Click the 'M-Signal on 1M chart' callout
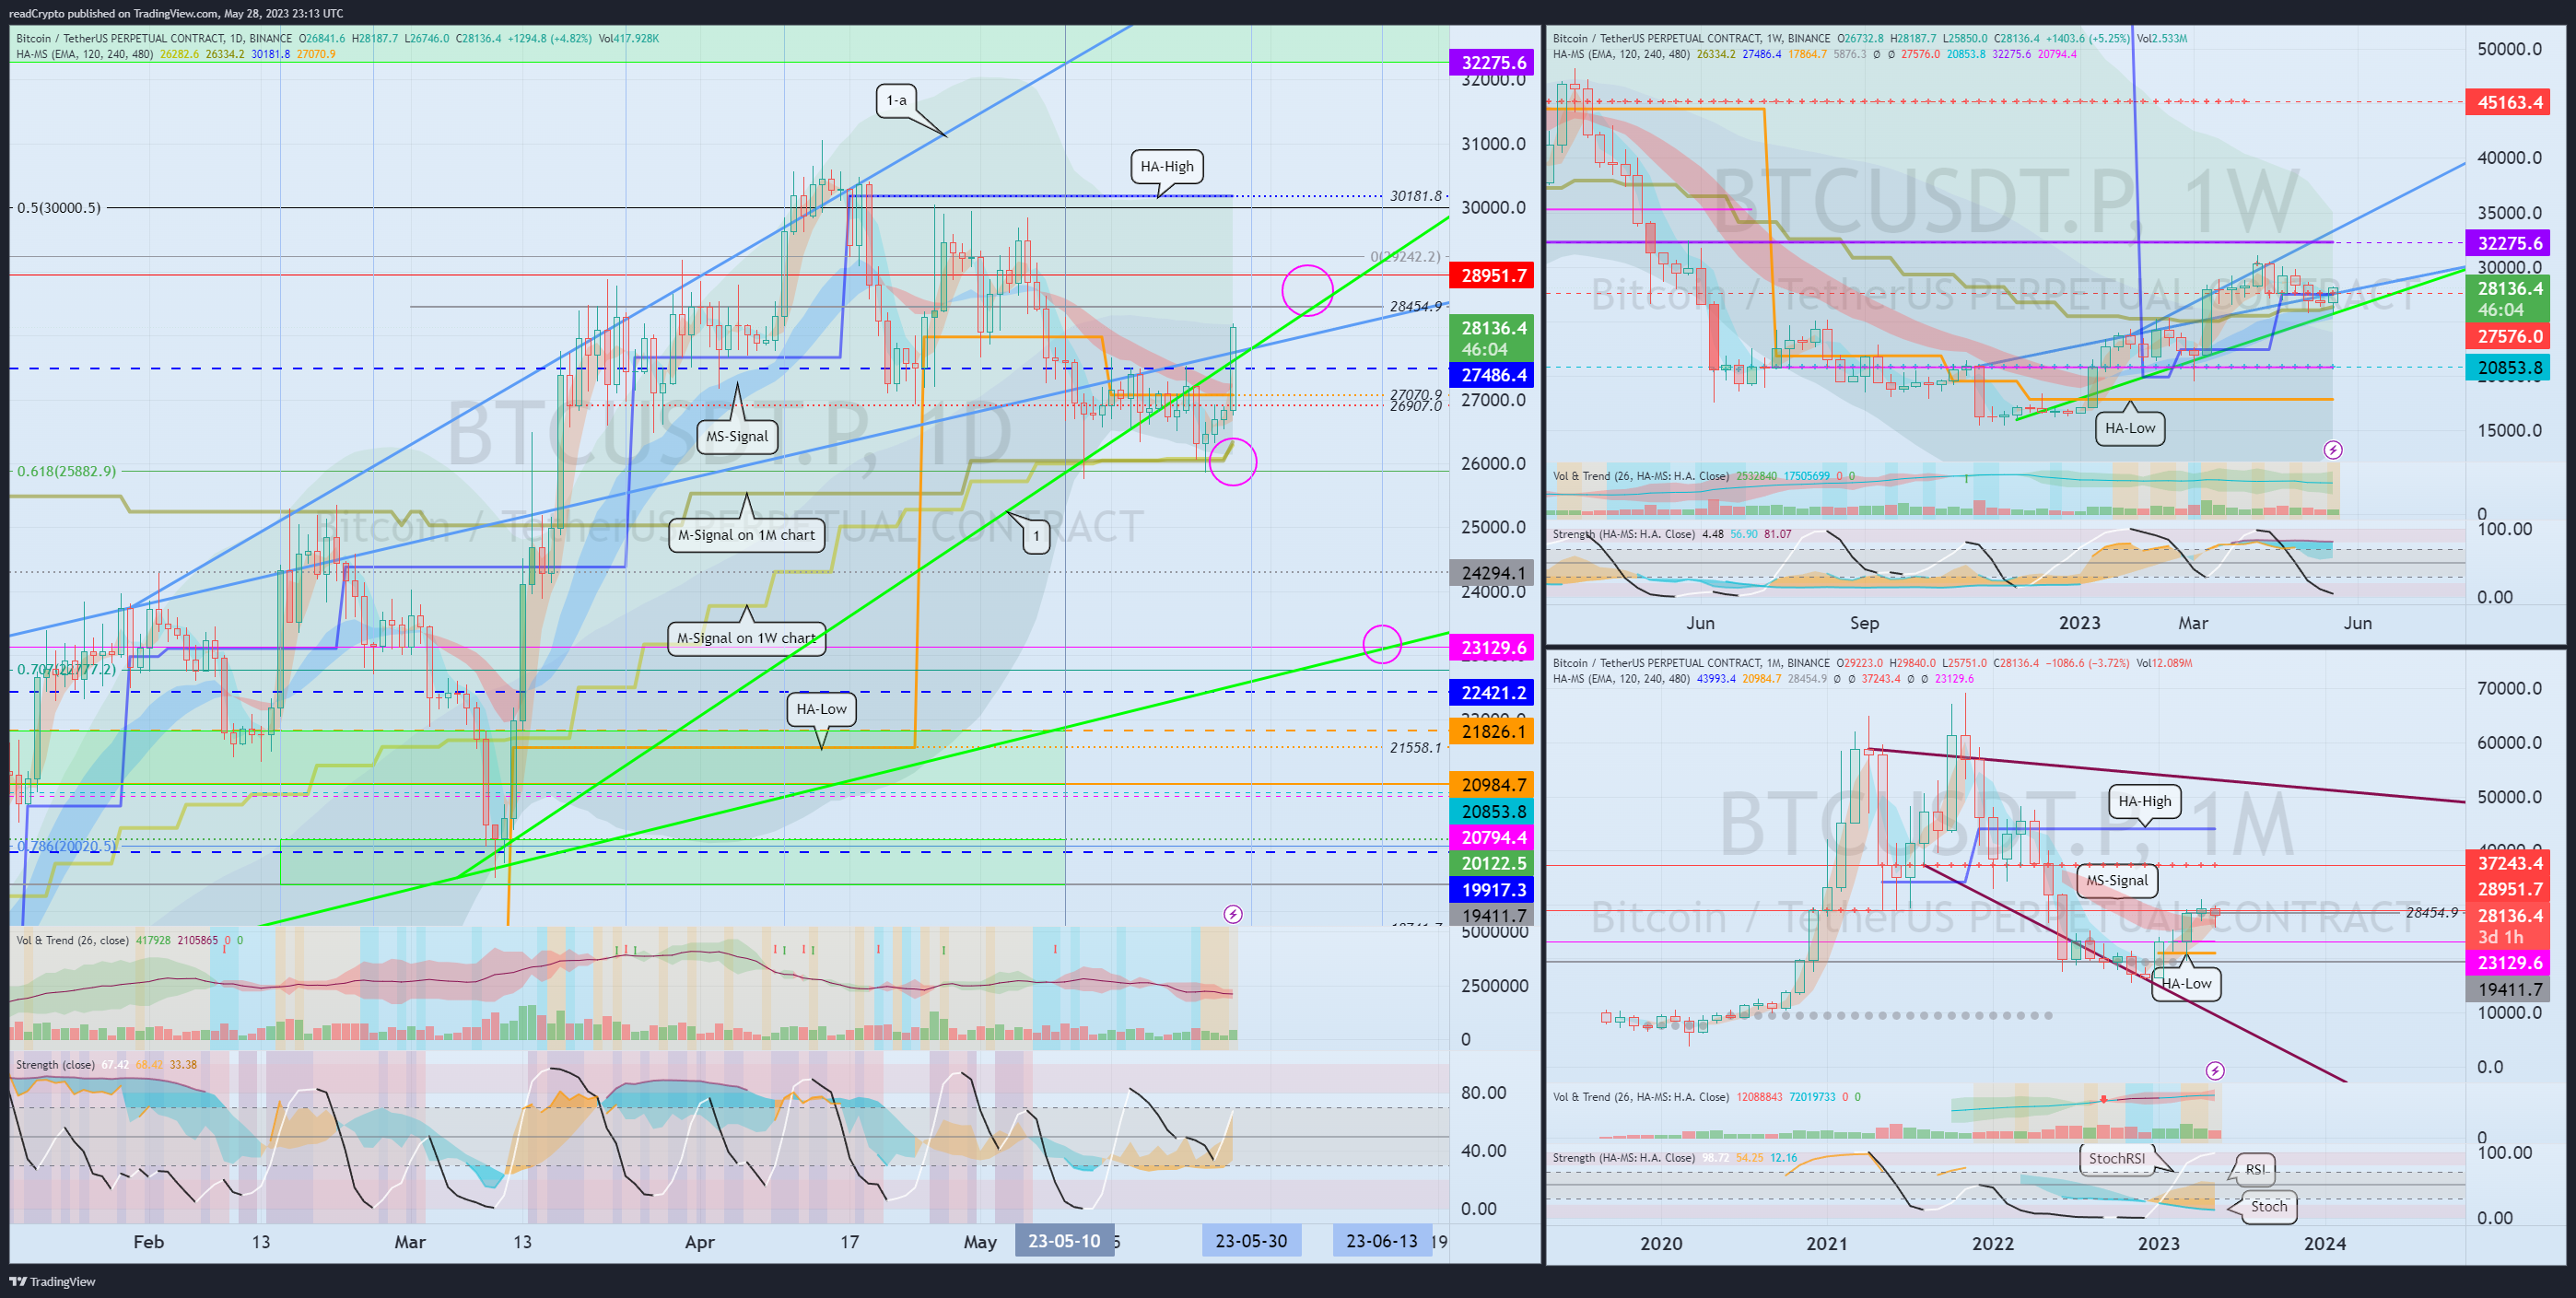 (x=747, y=535)
